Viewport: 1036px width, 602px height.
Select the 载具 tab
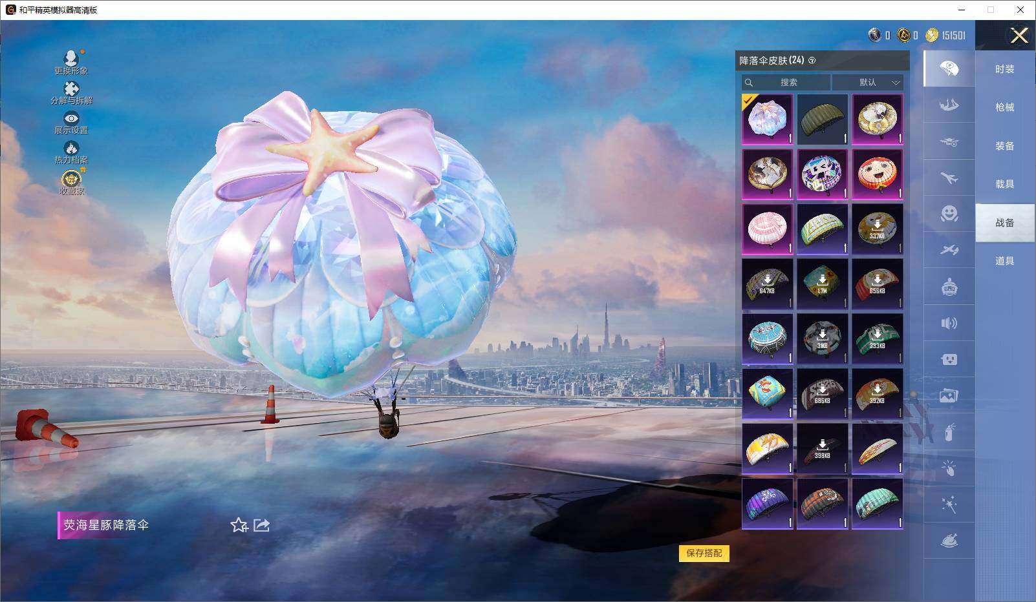(1005, 184)
